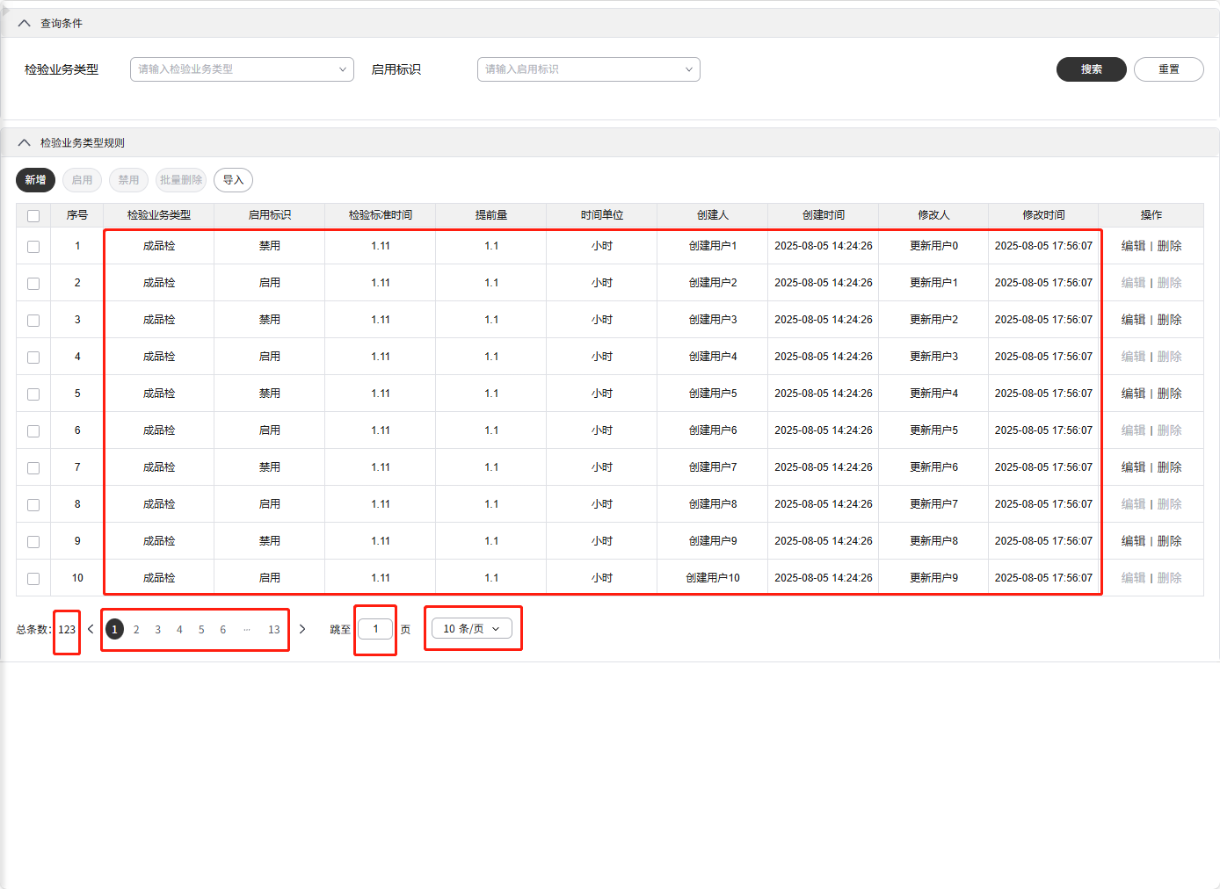Jump to last page 13

point(274,630)
